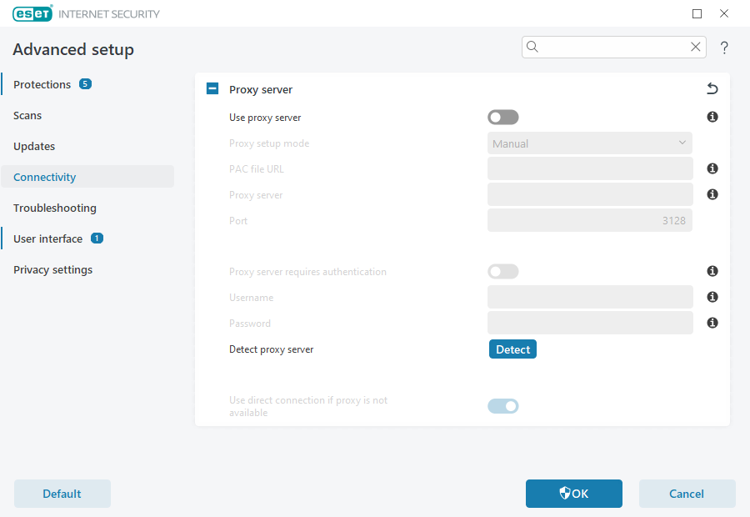
Task: Click the PAC file URL input field
Action: [x=590, y=168]
